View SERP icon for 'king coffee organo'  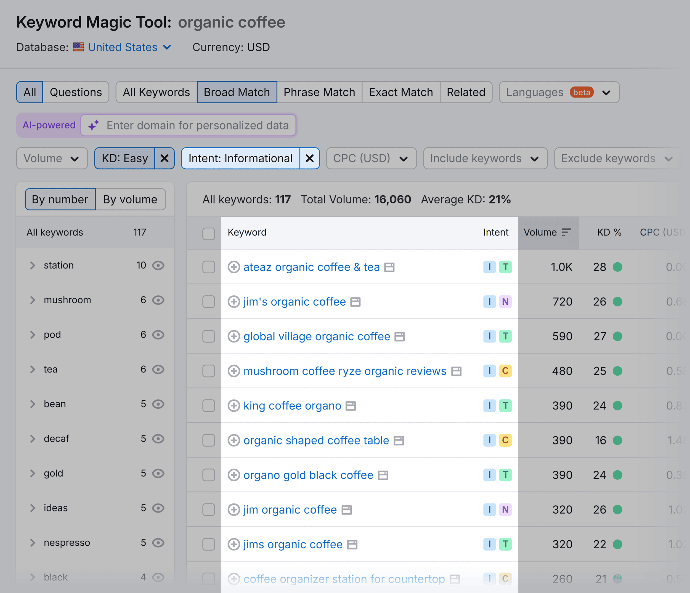click(351, 406)
